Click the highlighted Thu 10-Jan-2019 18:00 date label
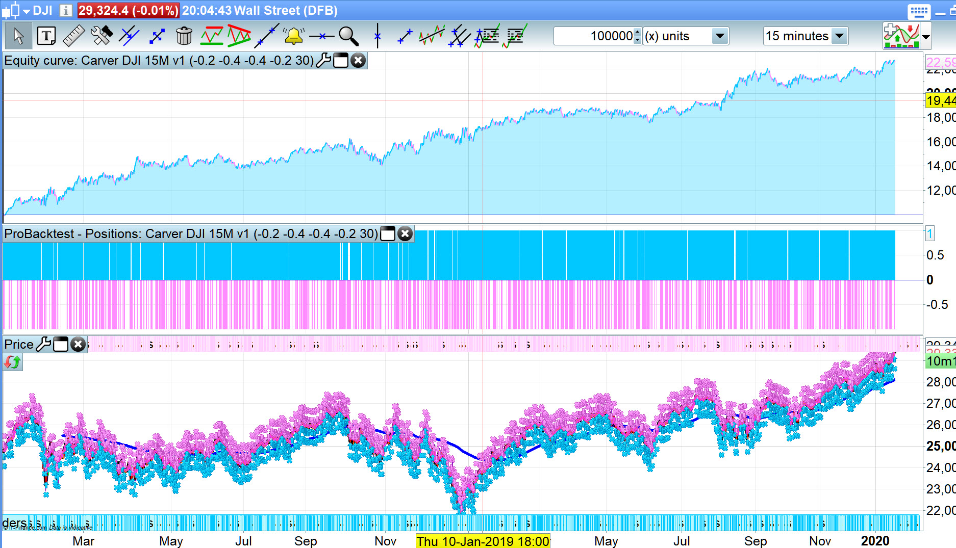The width and height of the screenshot is (956, 548). pos(483,541)
